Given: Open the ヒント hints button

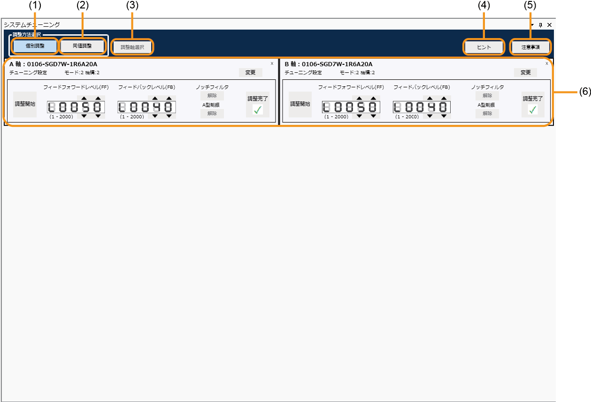Looking at the screenshot, I should point(484,47).
